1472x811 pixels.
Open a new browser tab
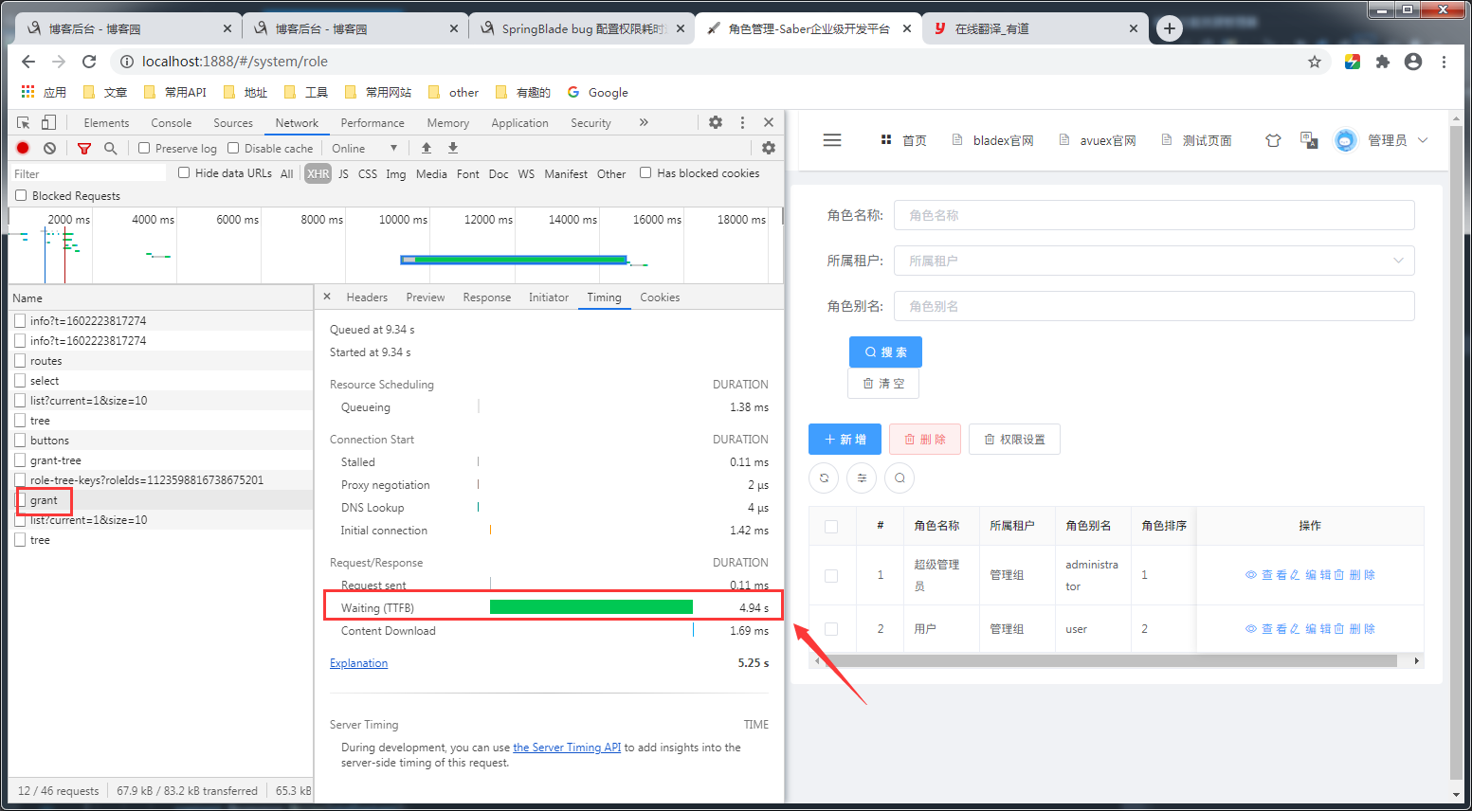tap(1170, 28)
